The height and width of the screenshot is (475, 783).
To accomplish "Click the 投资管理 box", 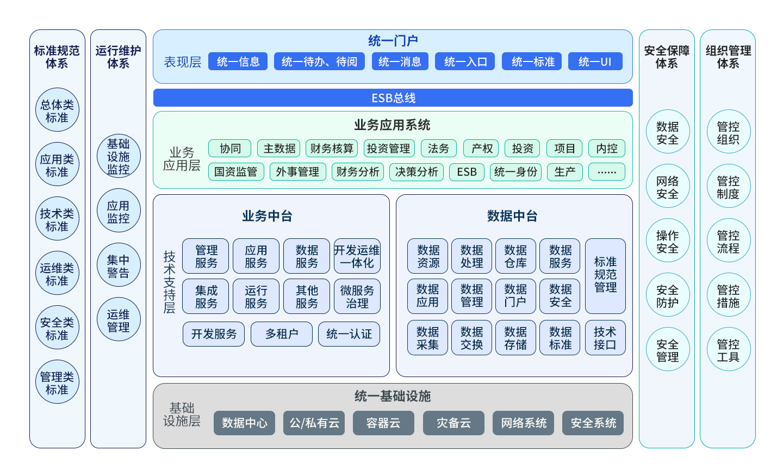I will (x=388, y=149).
